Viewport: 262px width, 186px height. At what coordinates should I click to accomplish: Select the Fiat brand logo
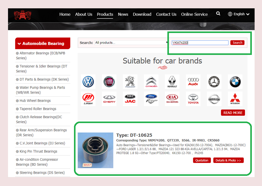(x=109, y=82)
